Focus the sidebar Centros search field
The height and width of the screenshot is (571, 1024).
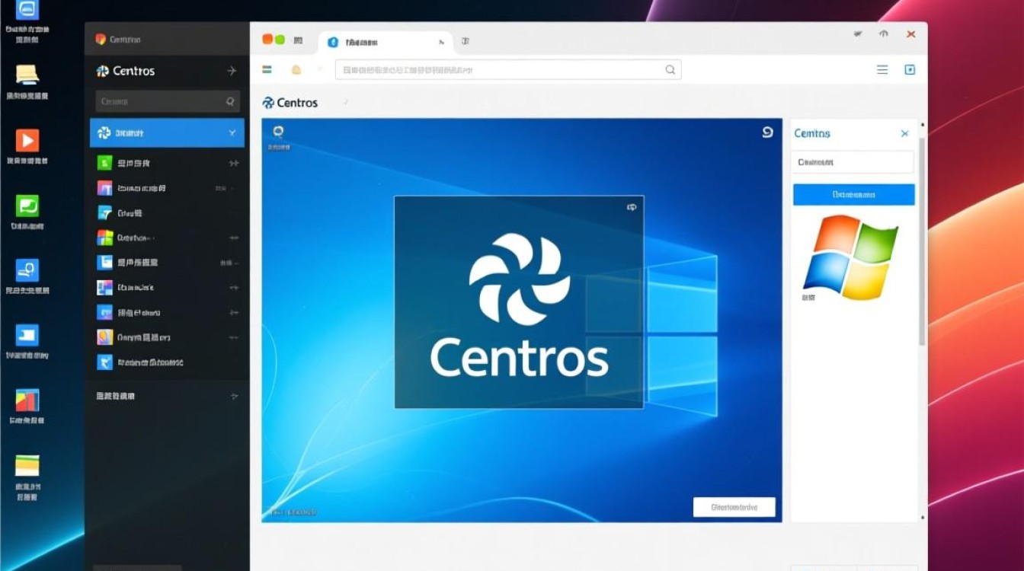(168, 101)
